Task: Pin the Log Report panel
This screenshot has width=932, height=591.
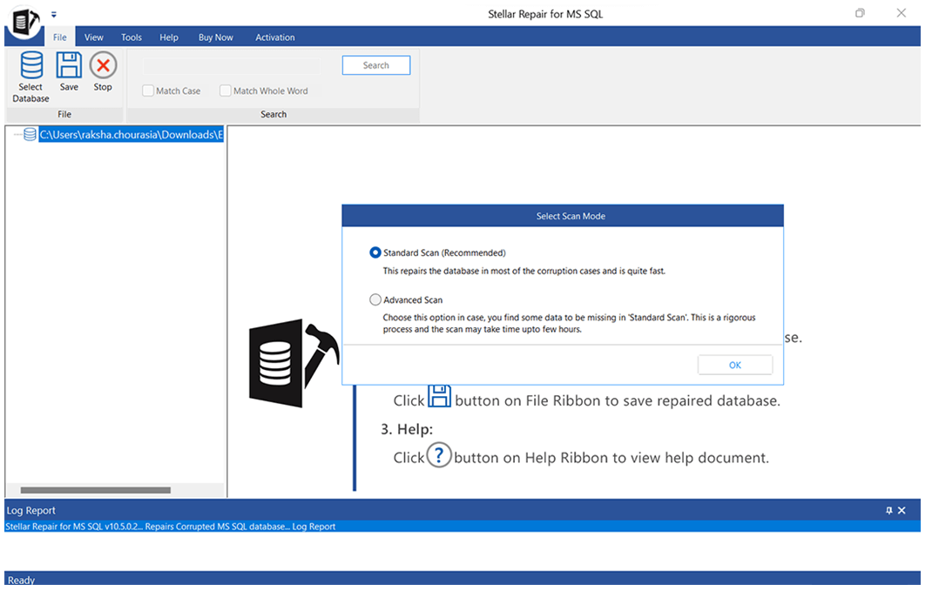Action: point(888,509)
